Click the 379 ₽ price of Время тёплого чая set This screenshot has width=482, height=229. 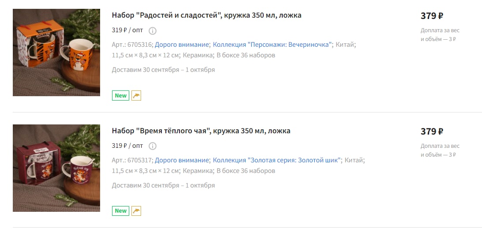[x=432, y=131]
